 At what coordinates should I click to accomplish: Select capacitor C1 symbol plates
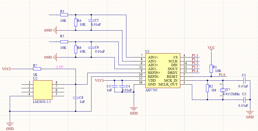[244, 80]
